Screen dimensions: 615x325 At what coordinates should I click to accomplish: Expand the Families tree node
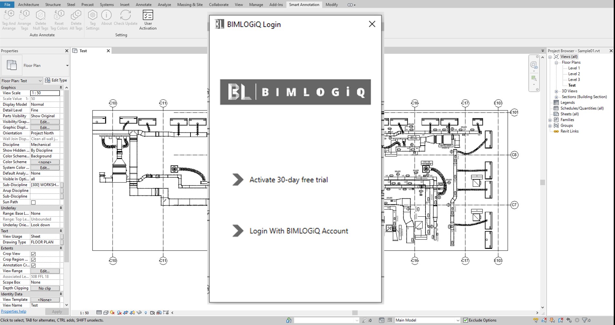point(550,120)
